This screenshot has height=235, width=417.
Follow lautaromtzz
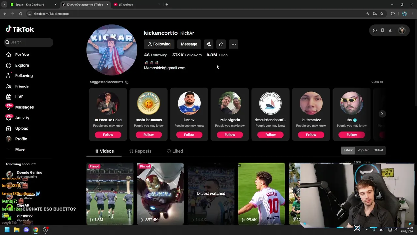(x=311, y=135)
